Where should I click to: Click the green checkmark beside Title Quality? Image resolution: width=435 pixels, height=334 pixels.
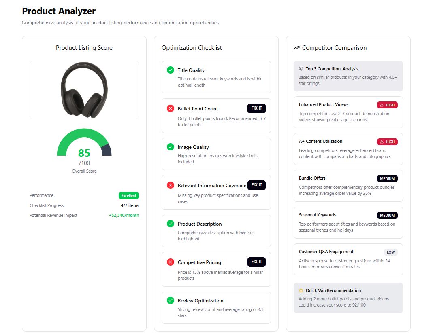170,70
